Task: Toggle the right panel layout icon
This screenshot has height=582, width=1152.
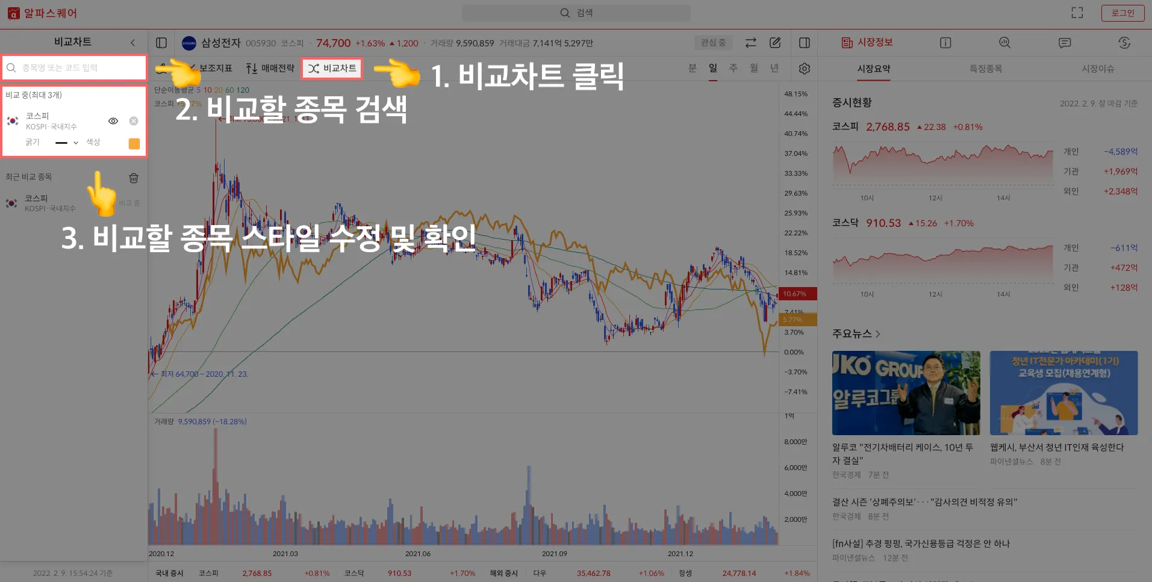Action: [x=805, y=43]
